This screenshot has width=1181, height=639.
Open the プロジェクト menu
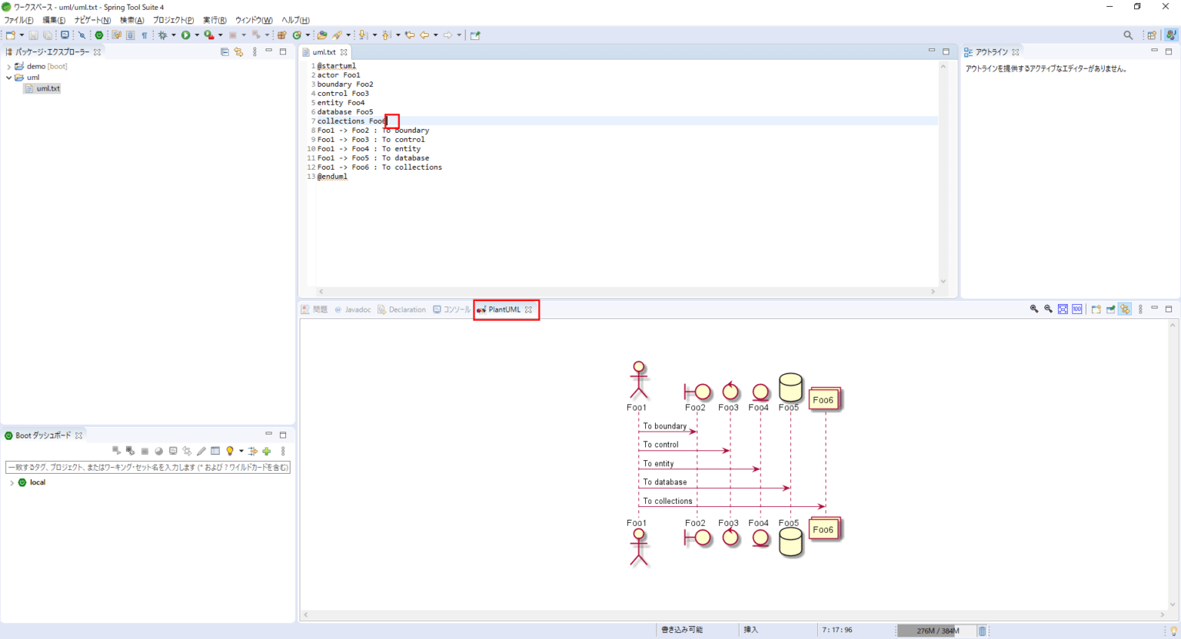[172, 19]
